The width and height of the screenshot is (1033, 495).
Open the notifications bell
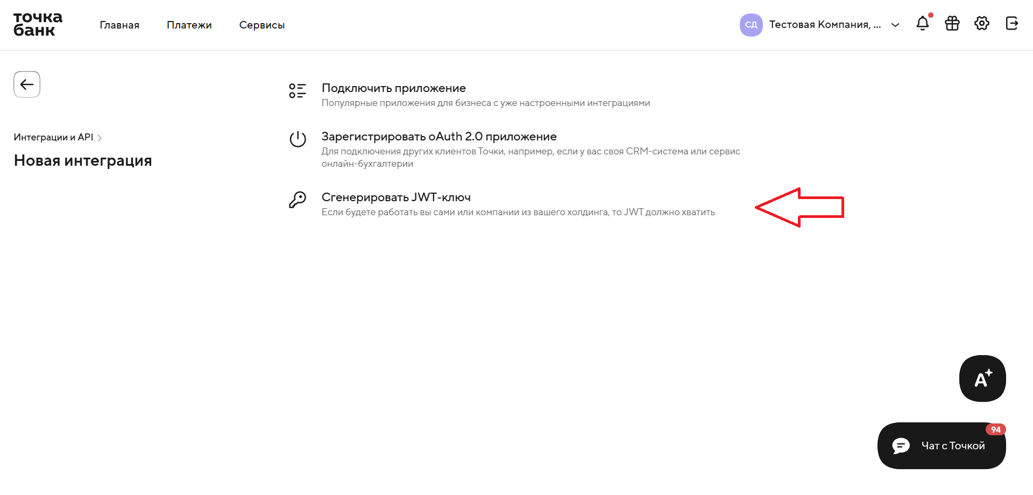pos(923,24)
